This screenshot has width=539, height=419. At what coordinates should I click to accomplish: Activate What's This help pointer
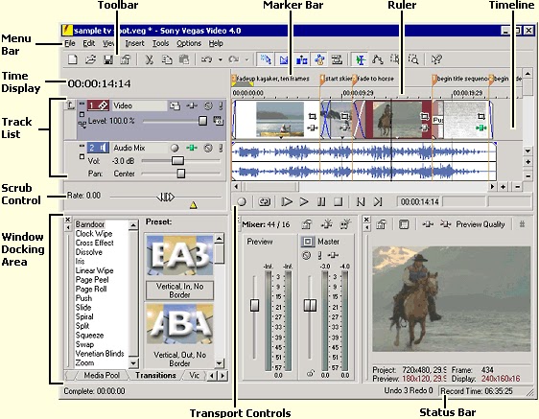pyautogui.click(x=436, y=59)
